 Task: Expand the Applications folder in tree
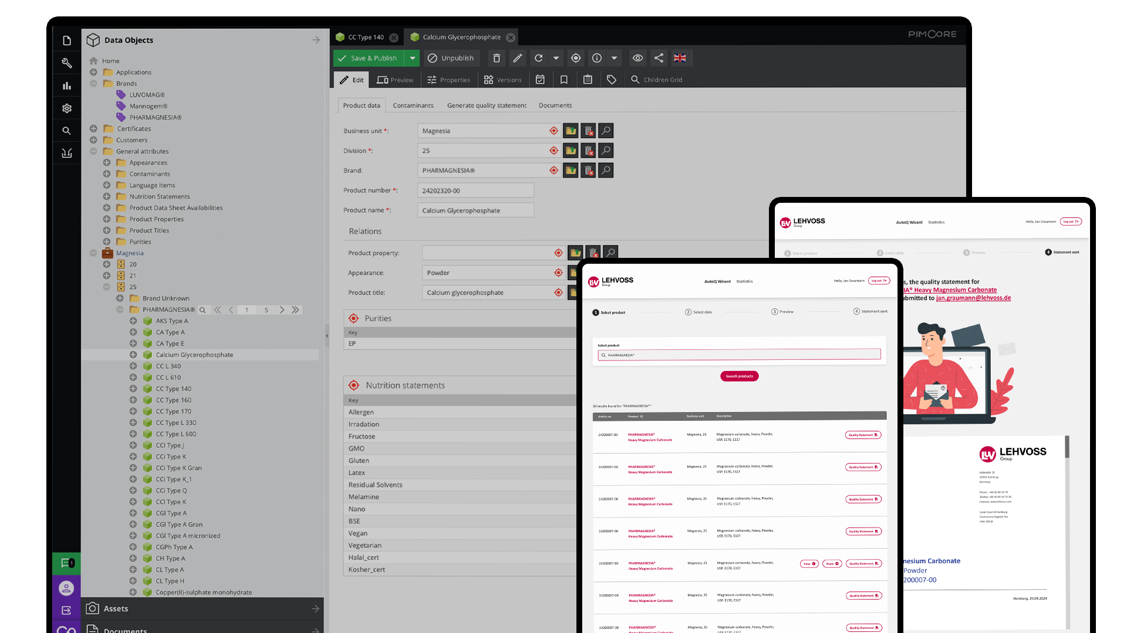pyautogui.click(x=93, y=72)
